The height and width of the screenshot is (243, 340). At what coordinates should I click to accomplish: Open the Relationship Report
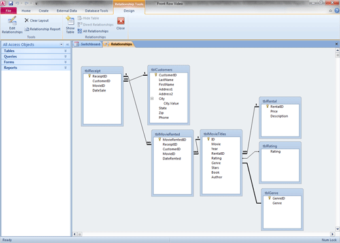[42, 29]
